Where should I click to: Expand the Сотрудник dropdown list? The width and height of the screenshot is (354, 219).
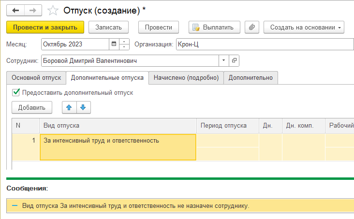click(x=223, y=61)
